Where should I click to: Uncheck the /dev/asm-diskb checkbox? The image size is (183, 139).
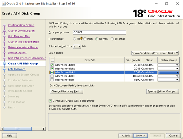52,65
